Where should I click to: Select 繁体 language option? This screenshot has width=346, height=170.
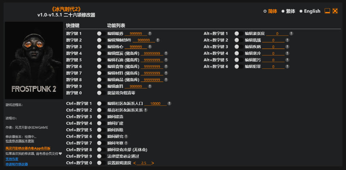coord(288,11)
